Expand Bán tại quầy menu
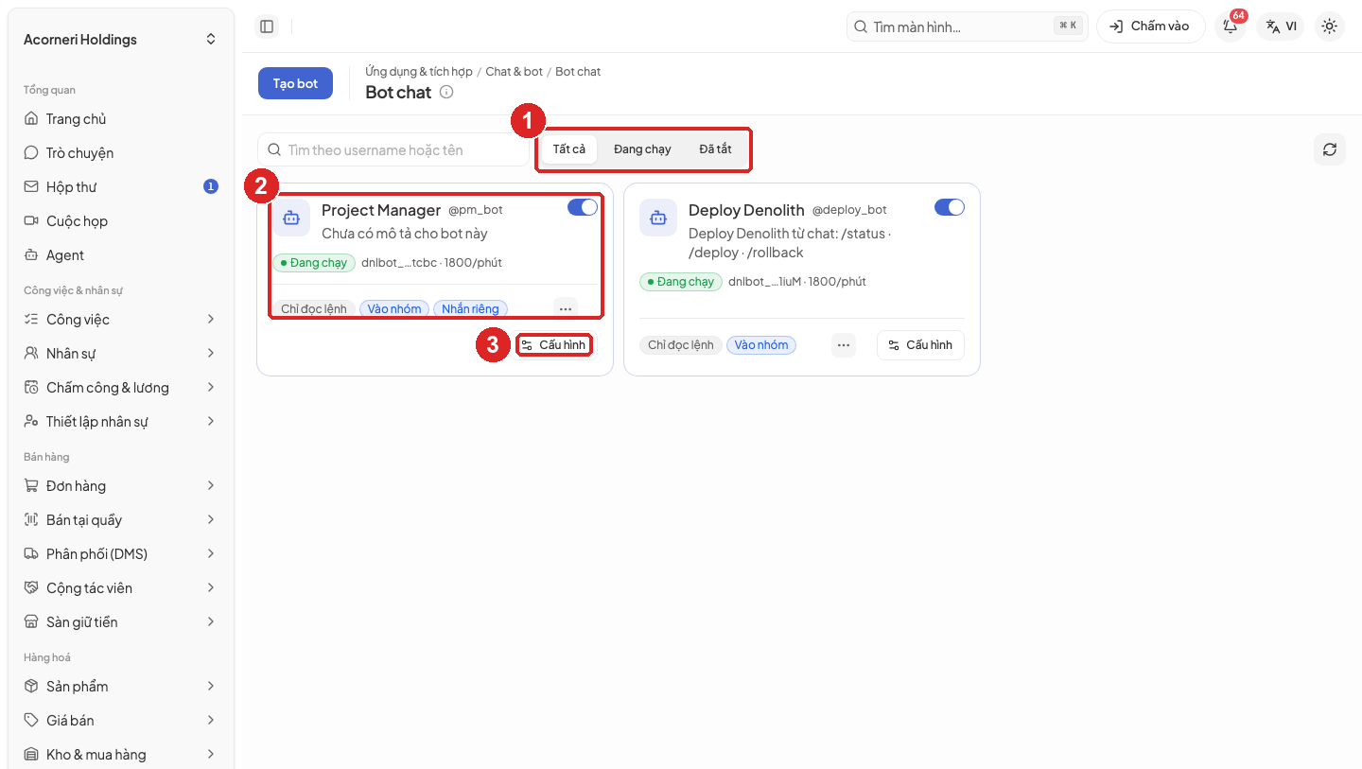Viewport: 1362px width, 769px height. [x=121, y=520]
